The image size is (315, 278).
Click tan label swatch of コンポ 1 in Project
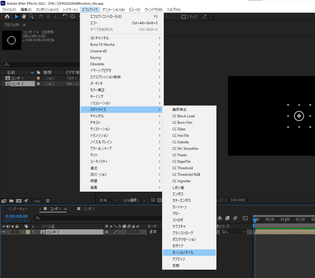coord(38,78)
